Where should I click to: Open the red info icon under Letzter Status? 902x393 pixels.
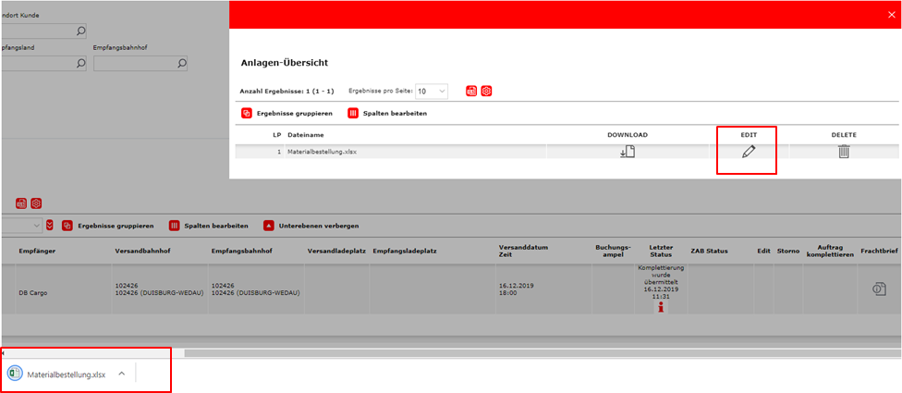661,308
